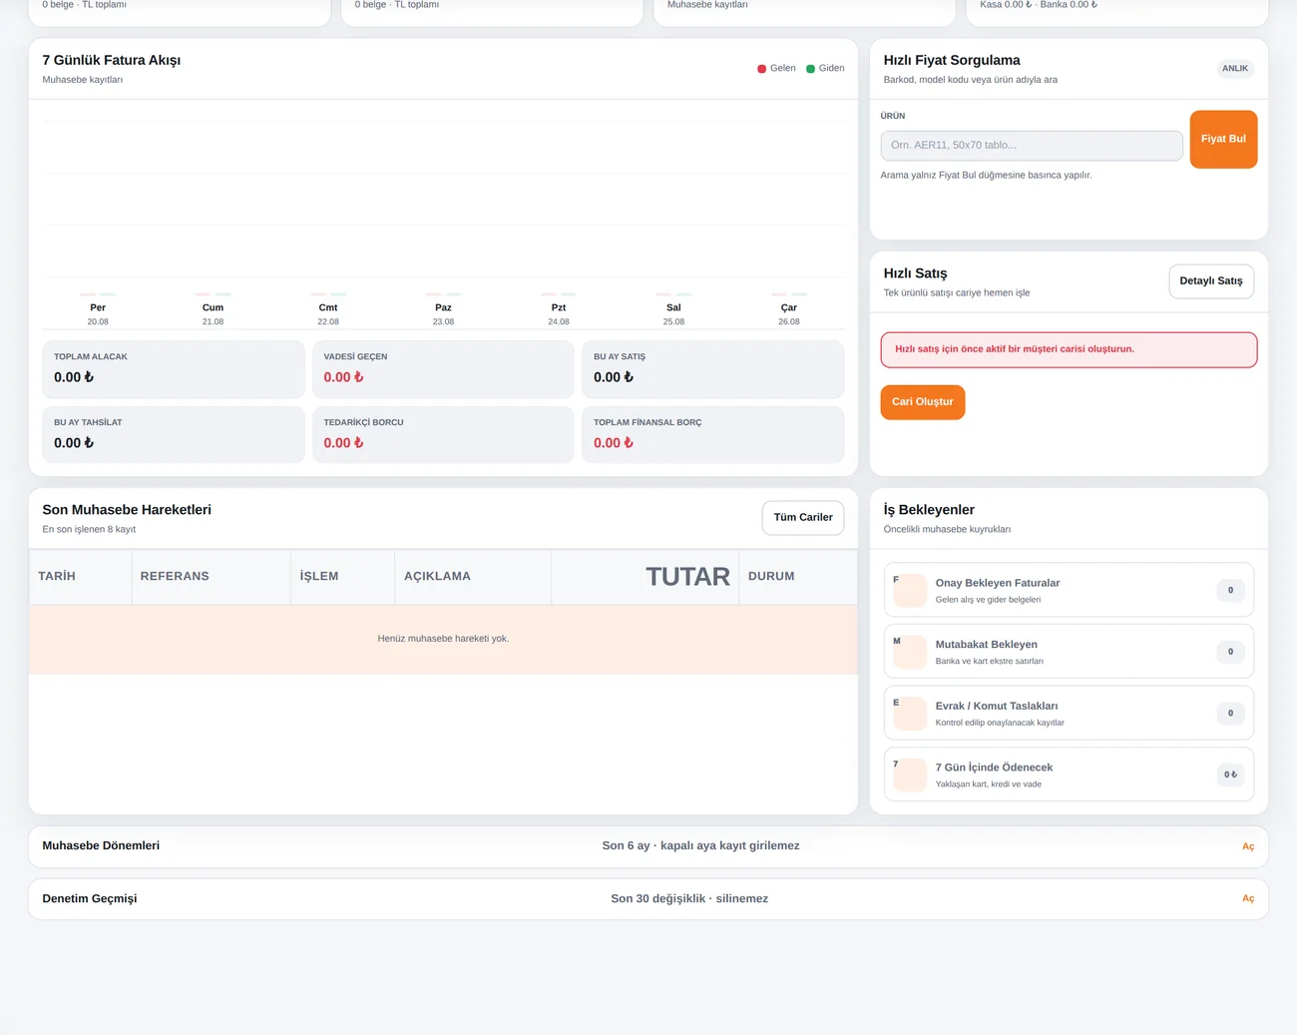1297x1035 pixels.
Task: Click the 7 icon for 7 Gün İçinde Ödenecek
Action: (909, 775)
